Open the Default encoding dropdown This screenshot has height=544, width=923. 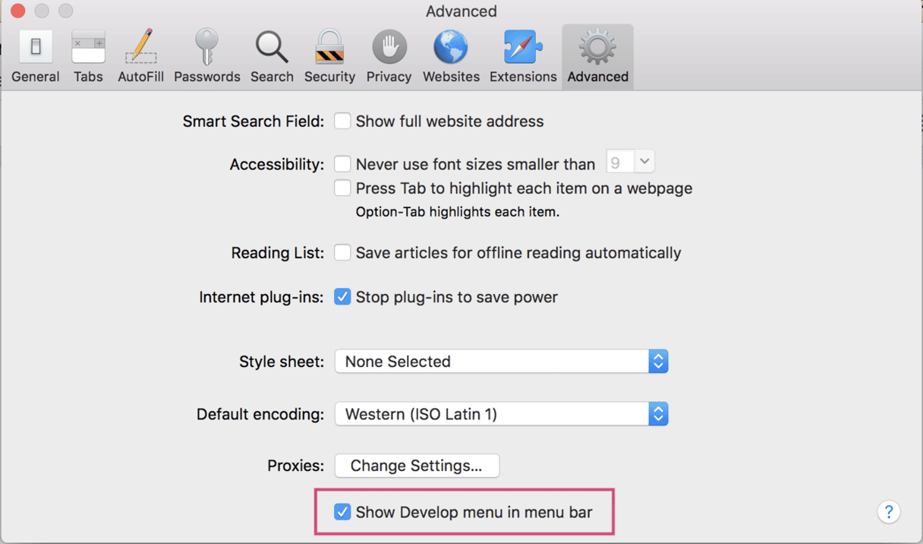point(501,414)
